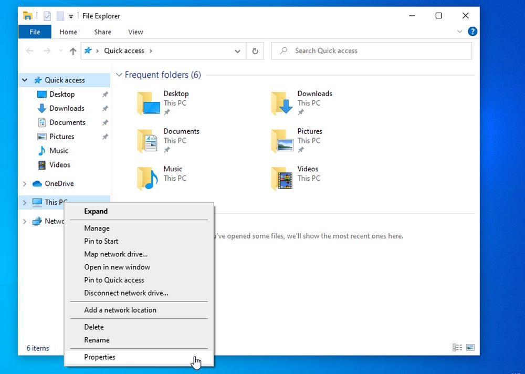Go up one level with Up arrow
This screenshot has width=525, height=374.
pos(72,51)
